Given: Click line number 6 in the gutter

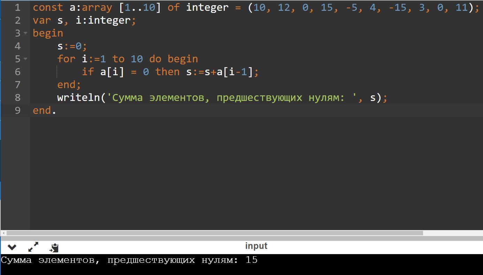Looking at the screenshot, I should coord(17,72).
